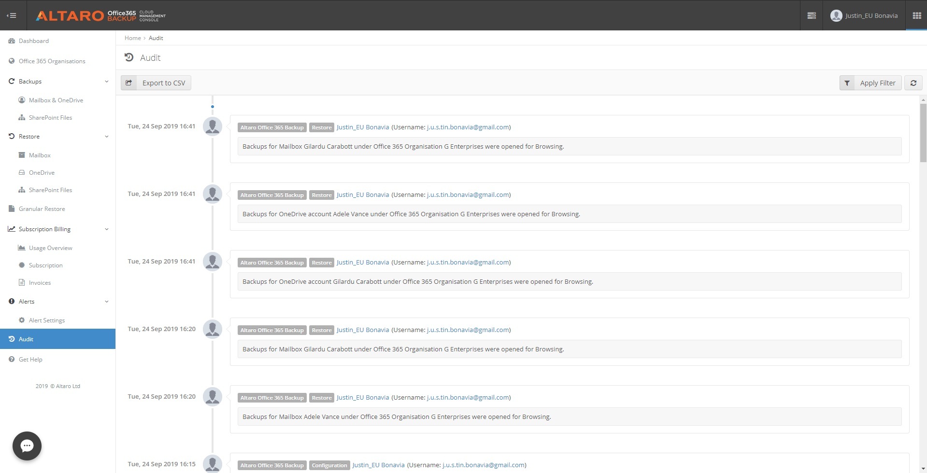Click the user avatar of first audit entry

(213, 126)
